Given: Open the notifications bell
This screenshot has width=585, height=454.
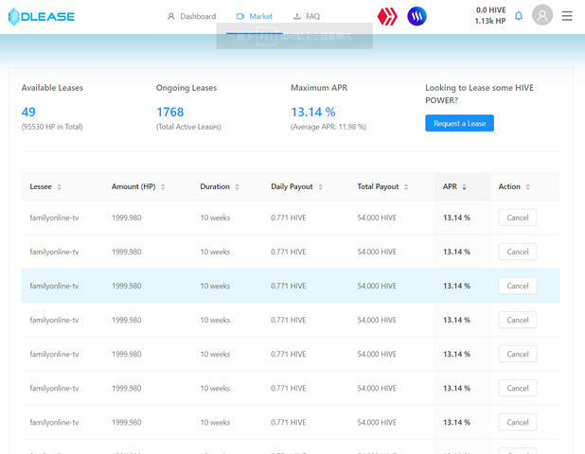Looking at the screenshot, I should (x=519, y=16).
